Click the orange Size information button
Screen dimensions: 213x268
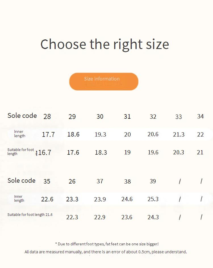(104, 82)
